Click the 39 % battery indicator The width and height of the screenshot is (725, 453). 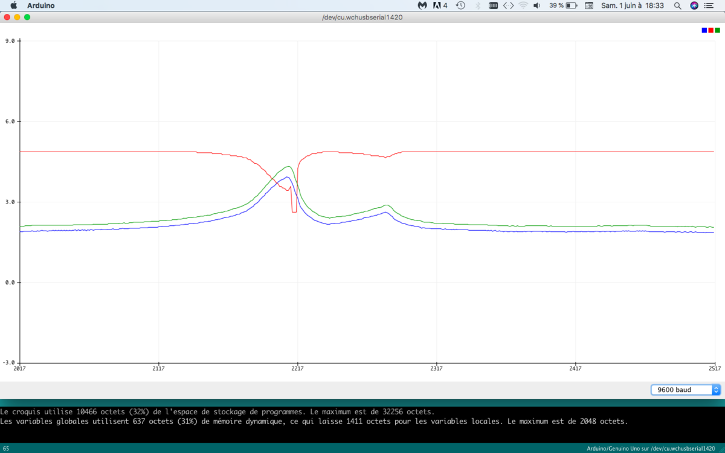[x=563, y=5]
